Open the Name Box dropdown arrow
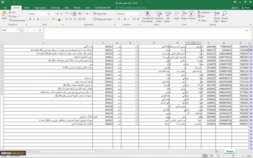 [17, 30]
